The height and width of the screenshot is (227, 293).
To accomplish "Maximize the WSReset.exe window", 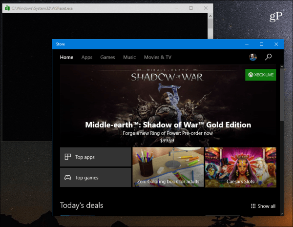I will click(191, 8).
